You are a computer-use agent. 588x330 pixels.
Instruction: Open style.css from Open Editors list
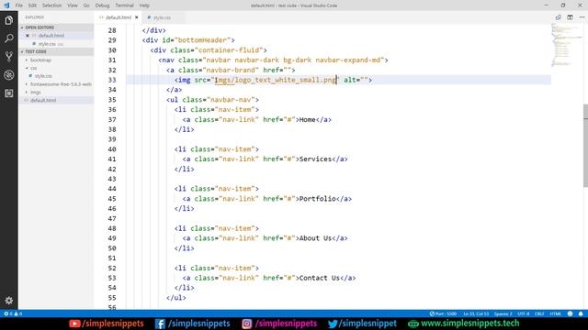click(47, 44)
